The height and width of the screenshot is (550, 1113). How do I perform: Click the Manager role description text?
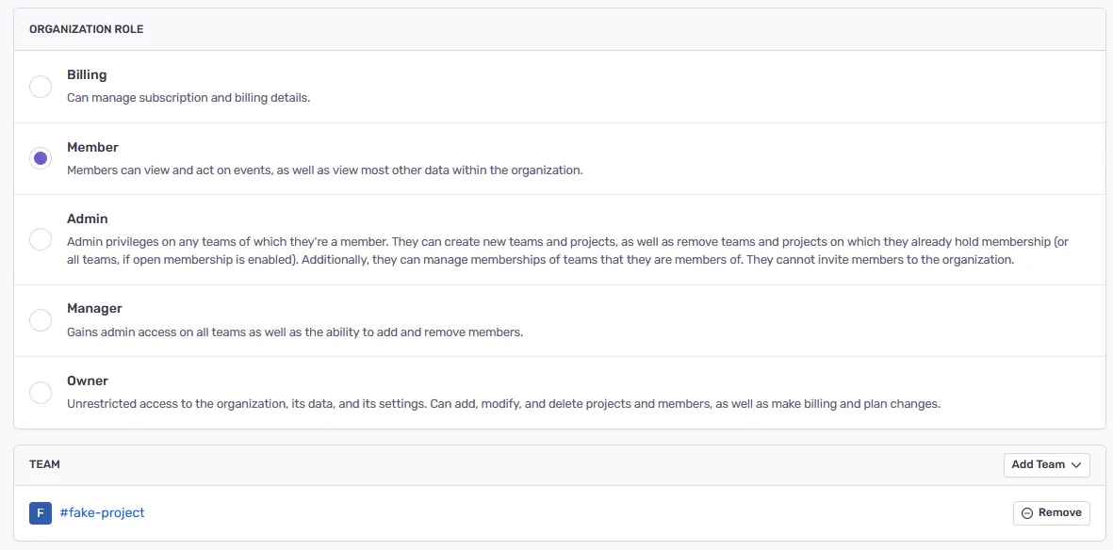click(294, 332)
